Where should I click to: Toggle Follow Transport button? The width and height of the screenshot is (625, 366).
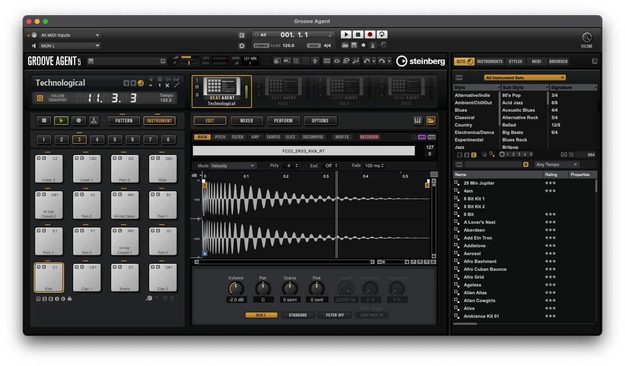40,98
